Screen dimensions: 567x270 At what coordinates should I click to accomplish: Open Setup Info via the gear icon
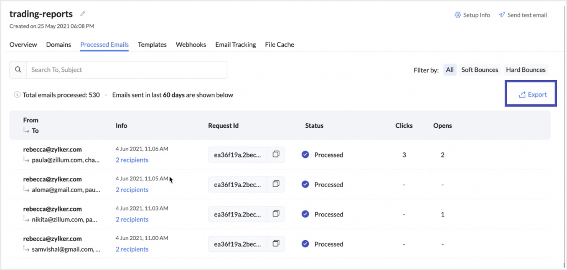point(457,15)
